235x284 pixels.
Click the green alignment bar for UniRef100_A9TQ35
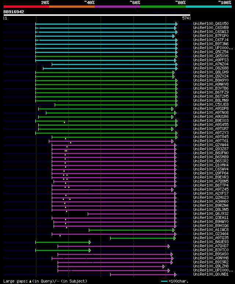[143, 238]
